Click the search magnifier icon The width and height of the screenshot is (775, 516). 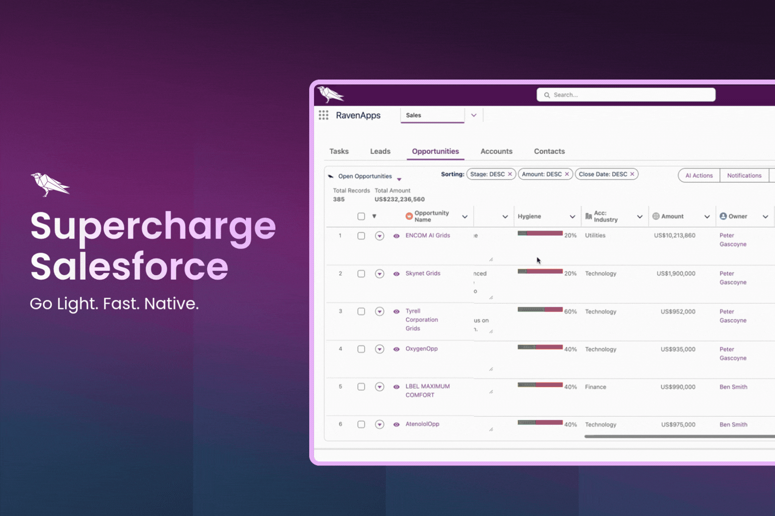pos(547,95)
